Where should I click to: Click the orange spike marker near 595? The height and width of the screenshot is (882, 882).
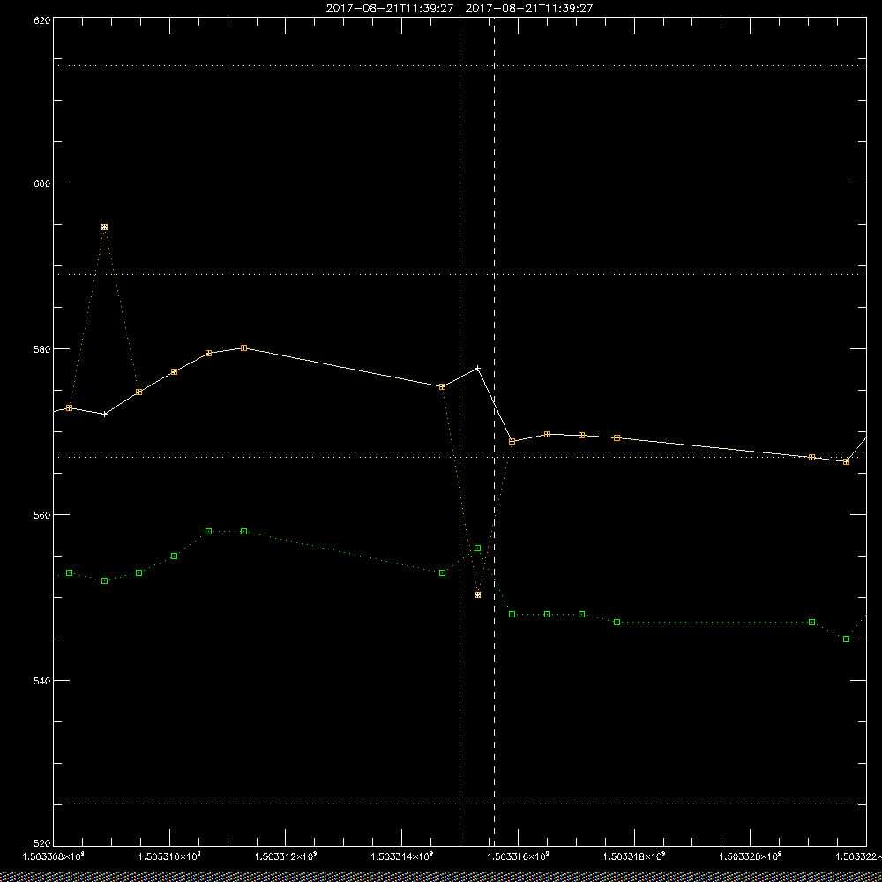pos(104,228)
